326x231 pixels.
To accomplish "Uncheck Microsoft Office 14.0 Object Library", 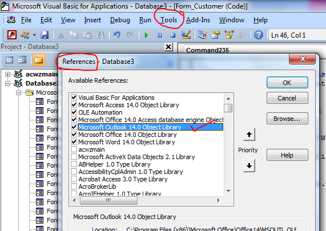I will [x=74, y=135].
